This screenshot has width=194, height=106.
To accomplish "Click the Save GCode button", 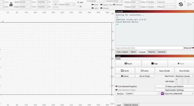I will point(164,71).
